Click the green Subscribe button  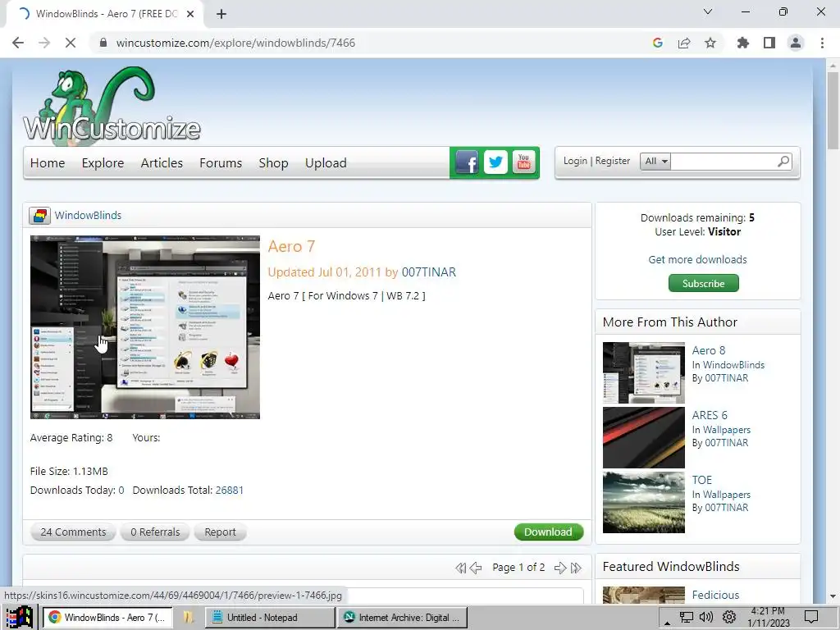tap(703, 283)
